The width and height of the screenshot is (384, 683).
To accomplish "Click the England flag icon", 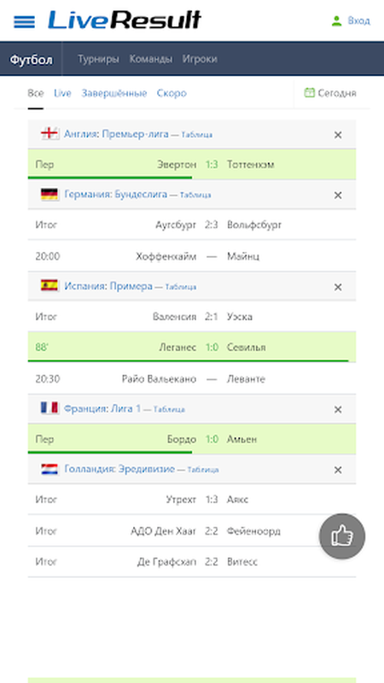I will pyautogui.click(x=49, y=134).
